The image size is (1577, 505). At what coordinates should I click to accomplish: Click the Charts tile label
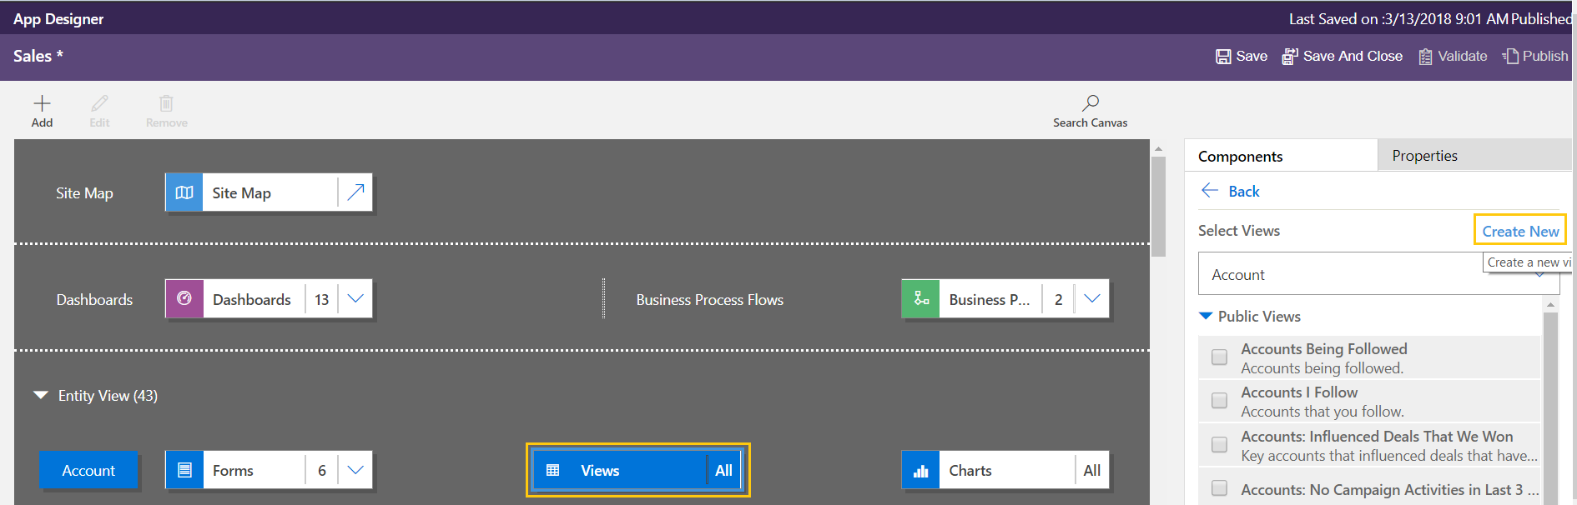point(970,470)
